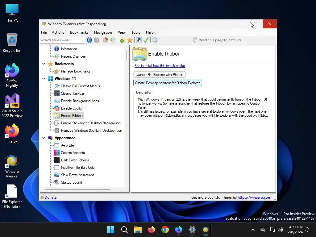Open the Actions menu
The image size is (316, 237).
58,32
